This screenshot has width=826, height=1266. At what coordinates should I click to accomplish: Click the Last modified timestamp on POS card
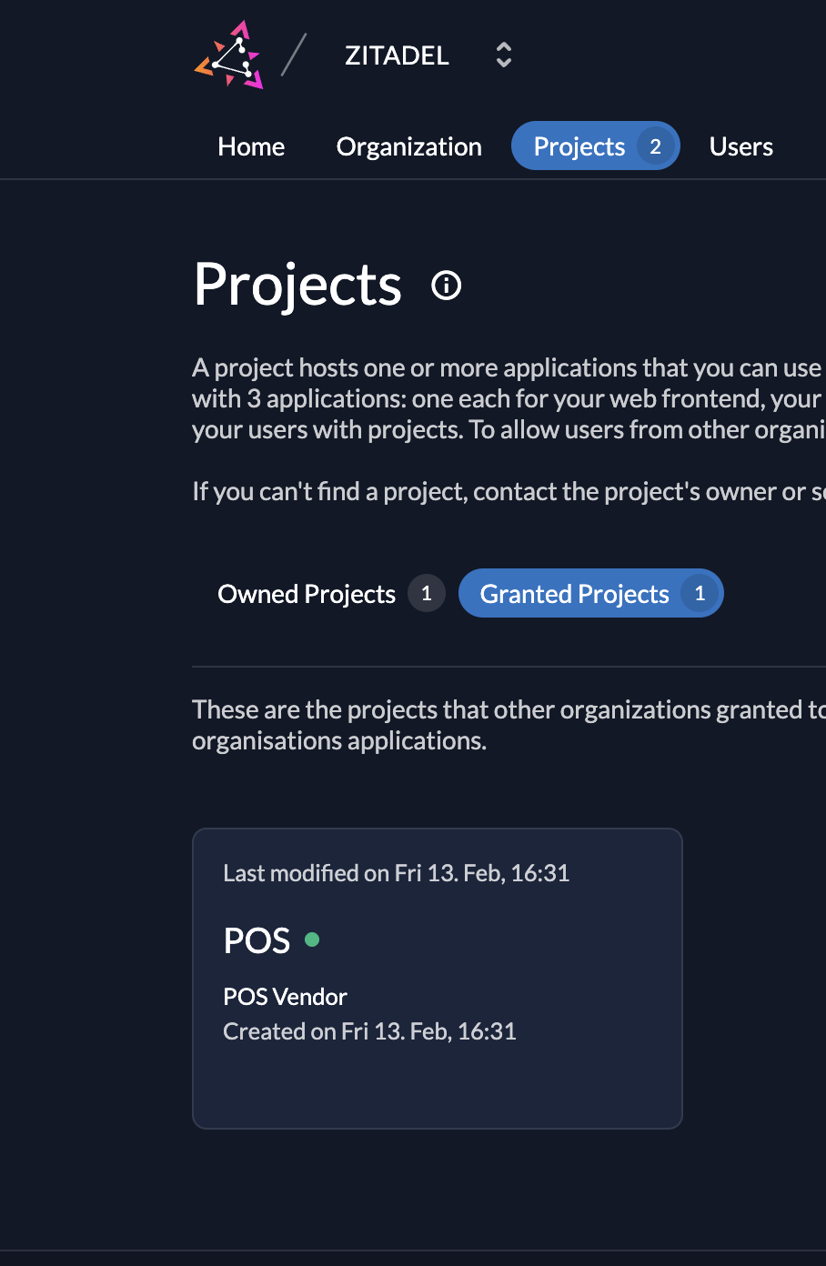(396, 873)
